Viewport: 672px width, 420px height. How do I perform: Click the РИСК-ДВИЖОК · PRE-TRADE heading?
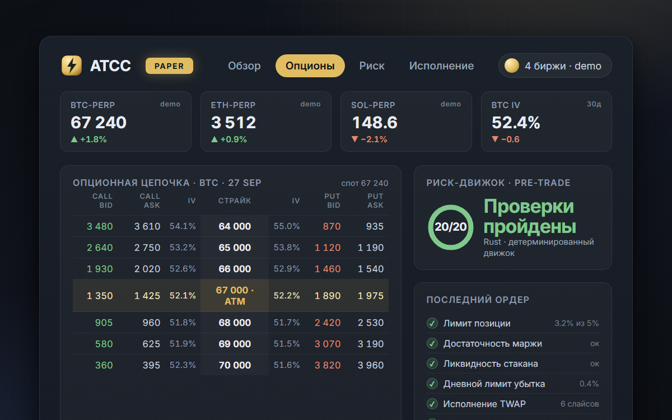click(x=498, y=183)
